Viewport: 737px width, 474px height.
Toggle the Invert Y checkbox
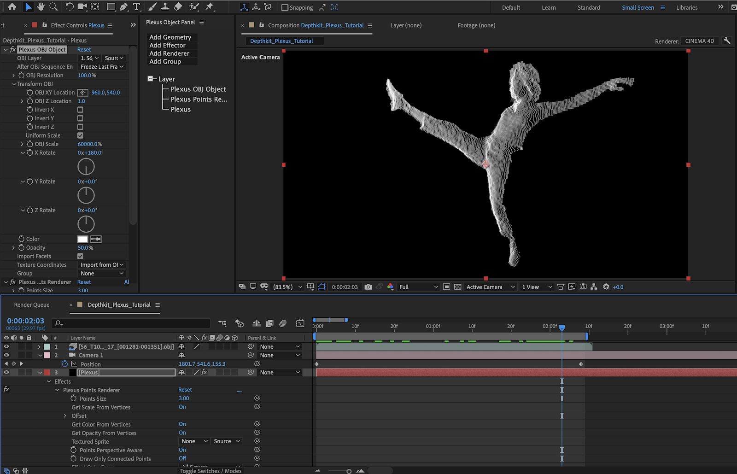80,118
